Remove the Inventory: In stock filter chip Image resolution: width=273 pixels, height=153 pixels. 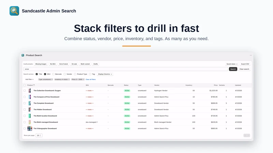tap(69, 80)
